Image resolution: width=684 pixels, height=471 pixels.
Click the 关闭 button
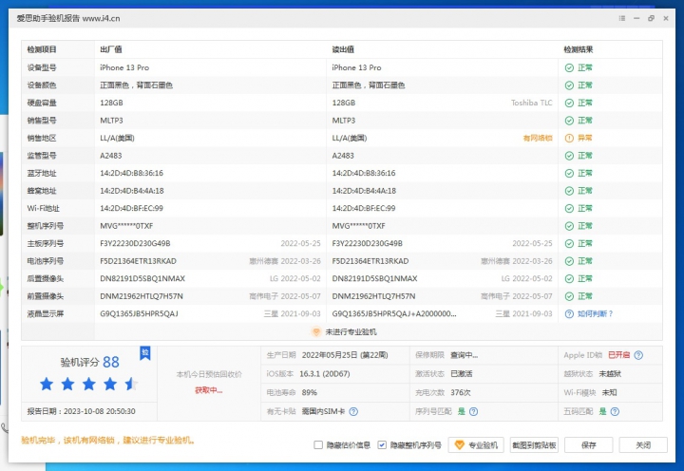tap(643, 444)
